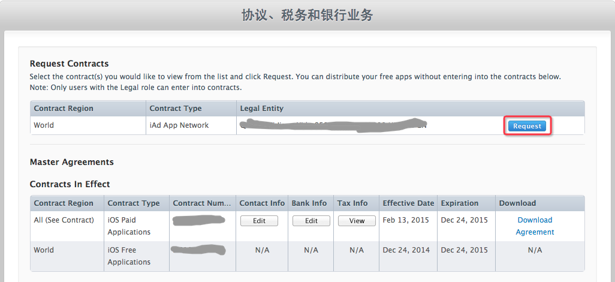Click the Download column header
The image size is (615, 282).
[517, 203]
